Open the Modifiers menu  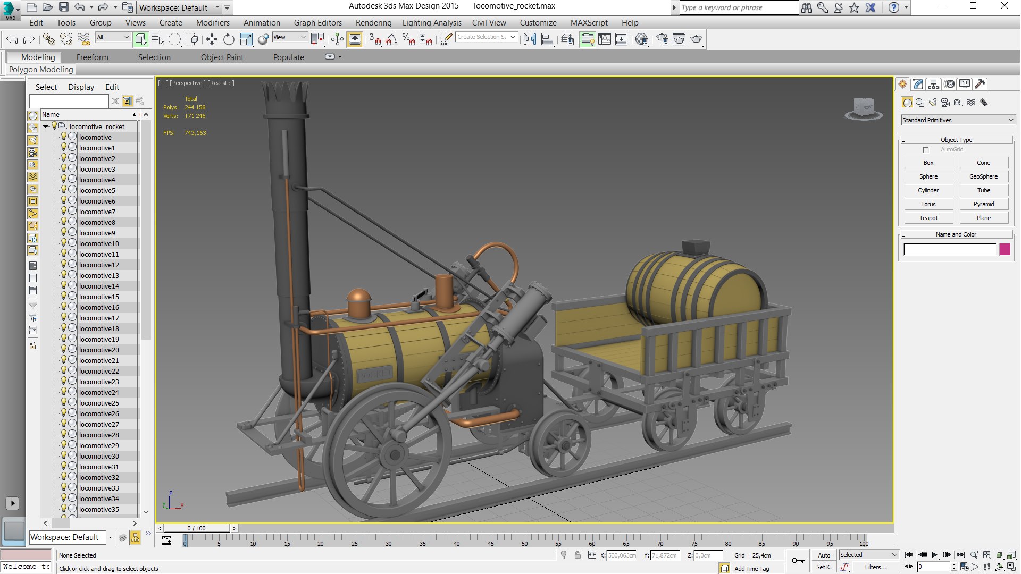coord(213,23)
